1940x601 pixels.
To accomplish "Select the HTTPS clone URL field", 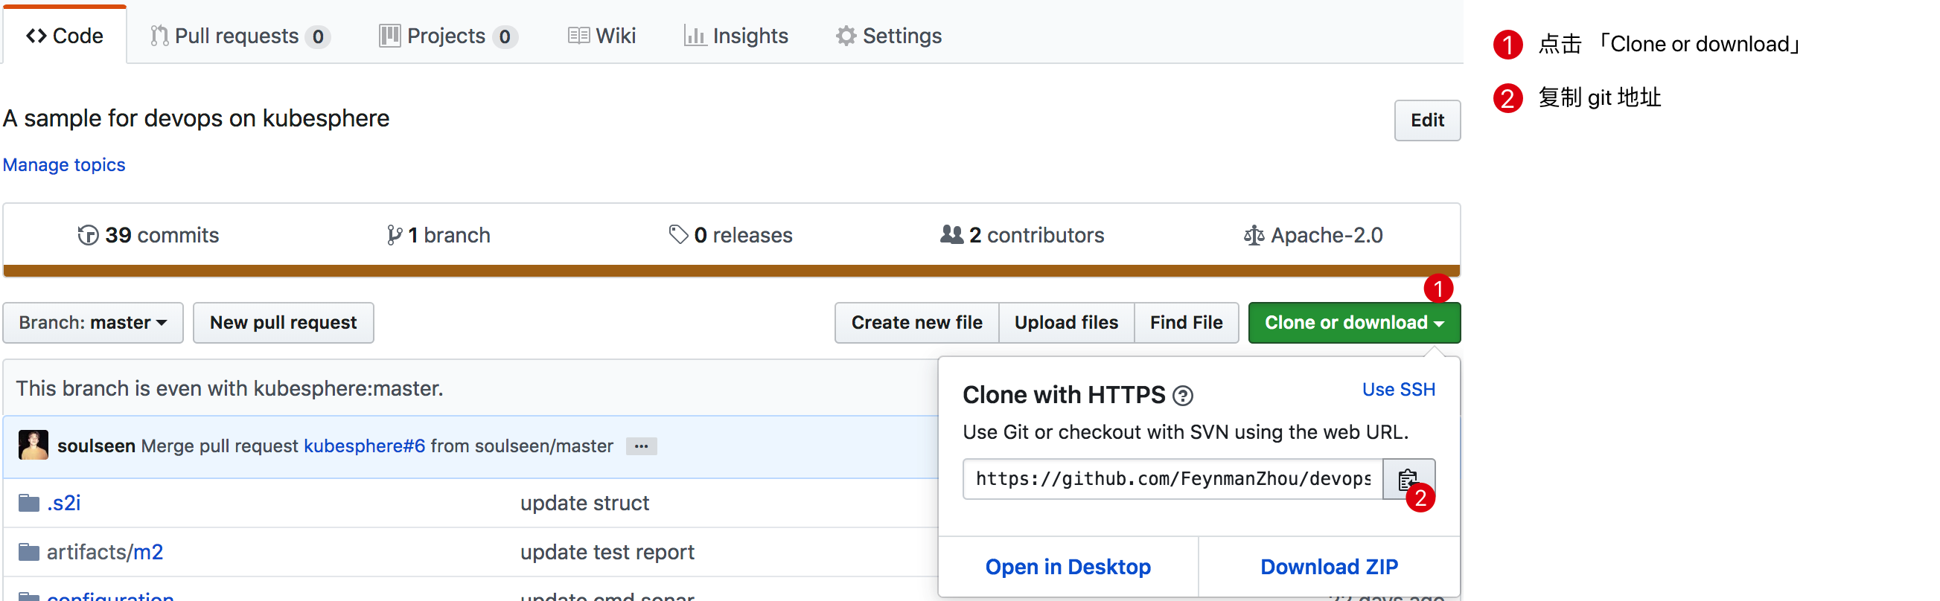I will [x=1172, y=478].
